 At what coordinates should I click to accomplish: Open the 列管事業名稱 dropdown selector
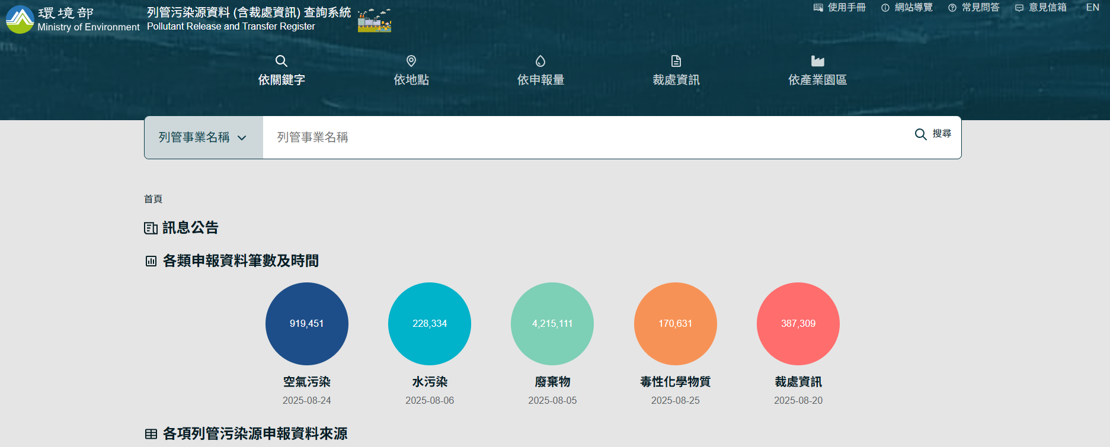[x=203, y=137]
